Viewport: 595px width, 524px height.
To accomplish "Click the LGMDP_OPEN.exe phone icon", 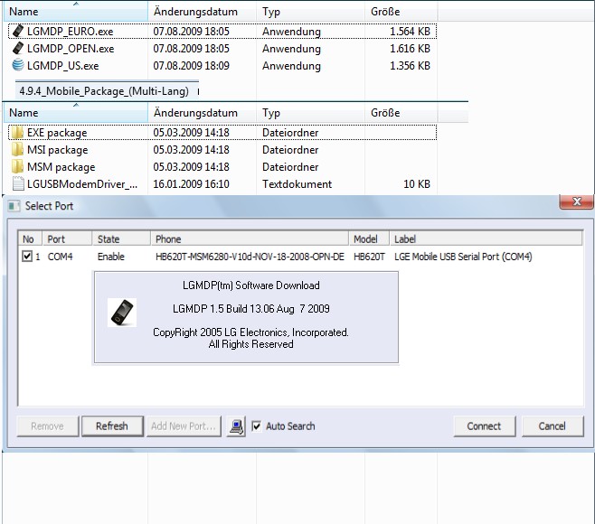I will (x=17, y=48).
